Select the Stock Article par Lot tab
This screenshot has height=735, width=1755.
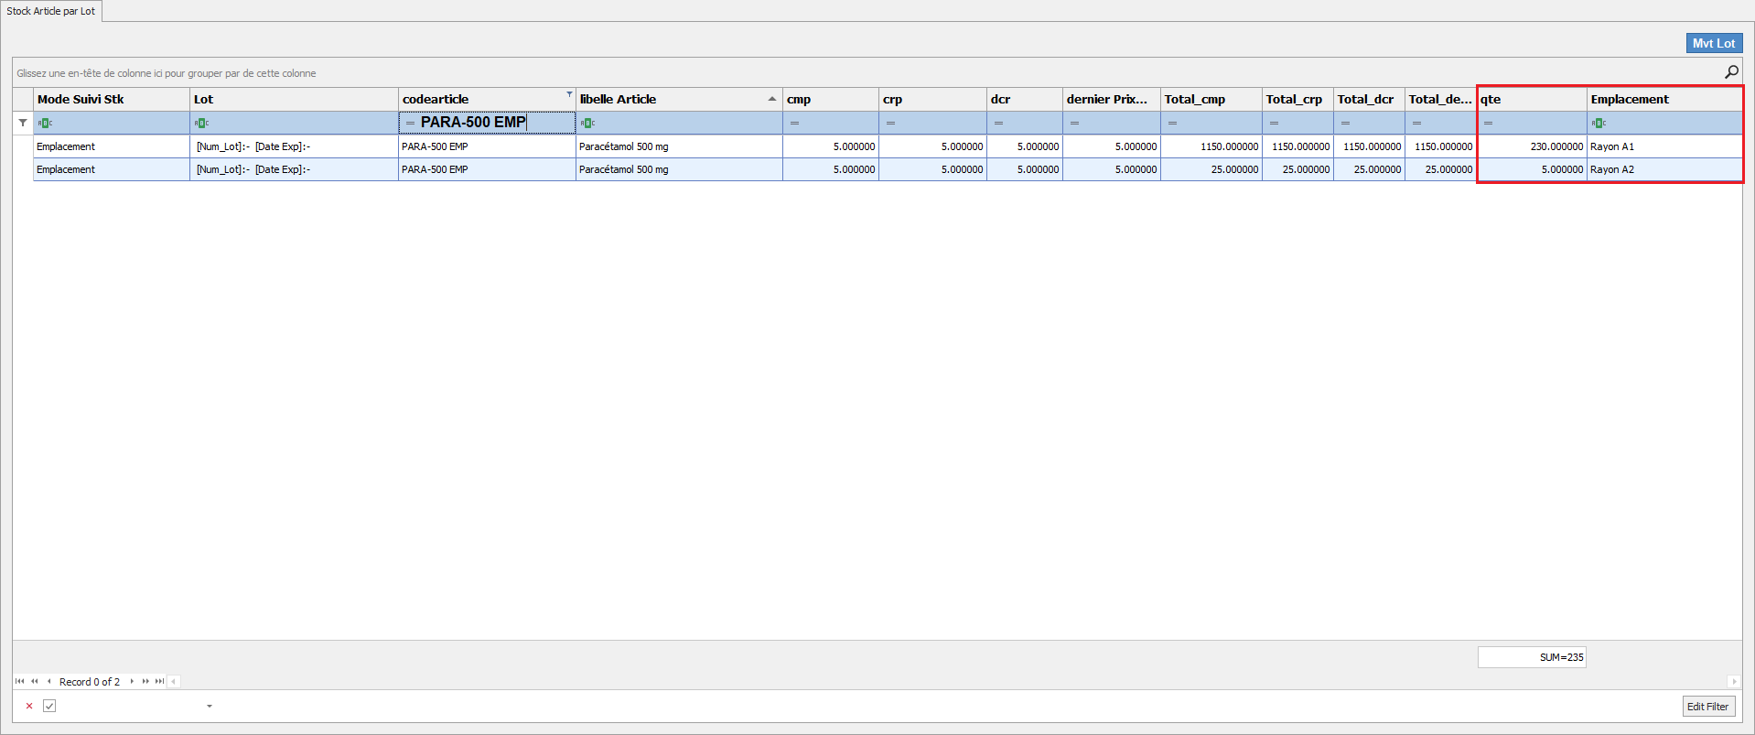click(x=51, y=11)
